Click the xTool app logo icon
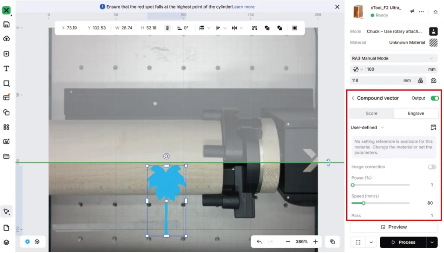This screenshot has height=253, width=444. point(6,11)
